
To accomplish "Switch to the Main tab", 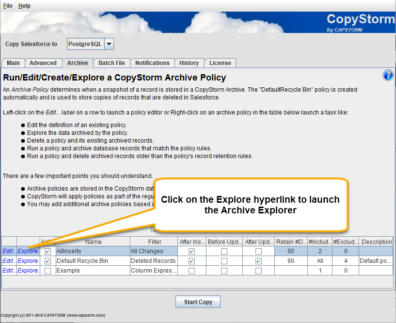I will [x=13, y=63].
